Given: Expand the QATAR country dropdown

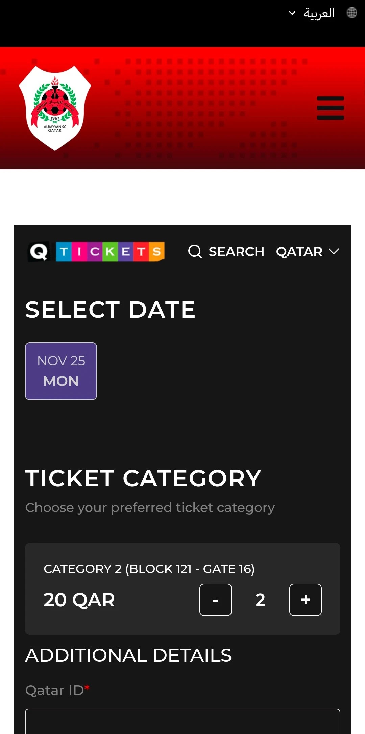Looking at the screenshot, I should pos(308,252).
